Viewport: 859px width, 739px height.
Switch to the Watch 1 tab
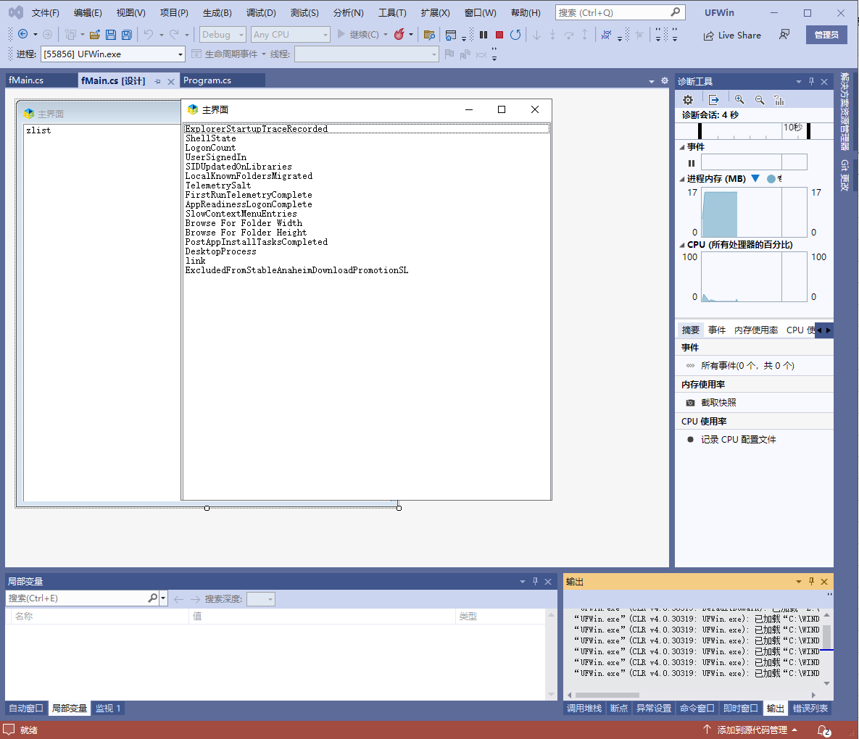pyautogui.click(x=108, y=709)
